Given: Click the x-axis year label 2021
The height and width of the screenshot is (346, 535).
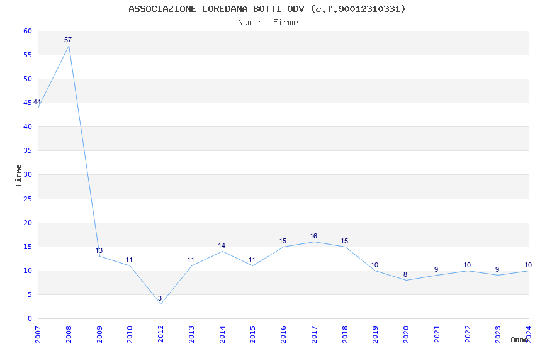Looking at the screenshot, I should [x=437, y=335].
